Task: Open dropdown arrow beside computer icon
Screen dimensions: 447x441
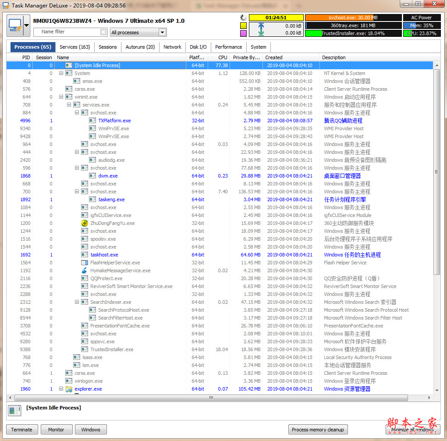Action: pyautogui.click(x=26, y=25)
